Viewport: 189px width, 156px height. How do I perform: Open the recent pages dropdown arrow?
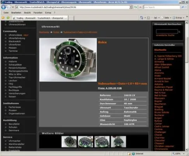coord(13,7)
